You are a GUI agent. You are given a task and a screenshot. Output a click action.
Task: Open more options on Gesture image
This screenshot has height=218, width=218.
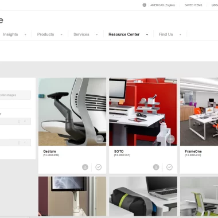(x=99, y=139)
